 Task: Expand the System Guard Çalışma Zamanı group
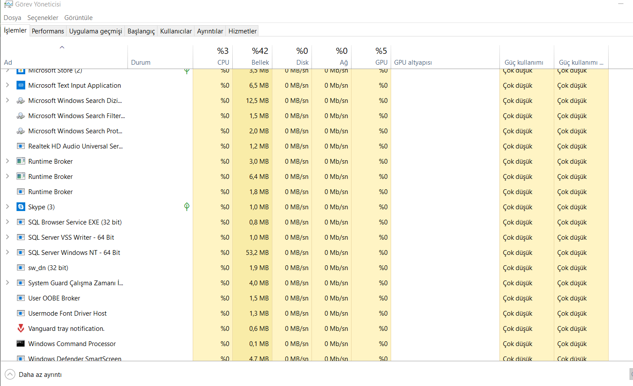point(7,283)
